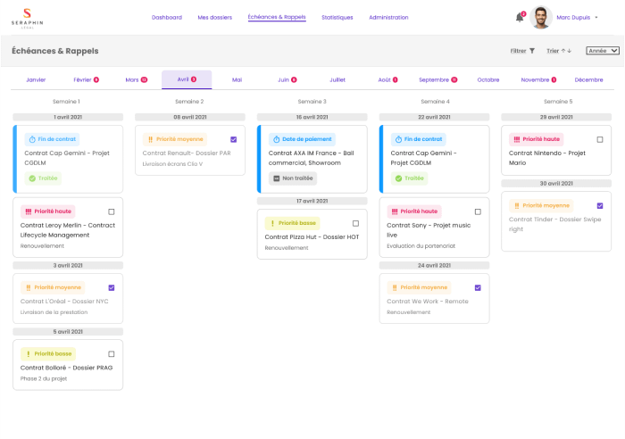Open Contrat AXA IM France Bail commercial
Viewport: 625px width, 439px height.
311,158
